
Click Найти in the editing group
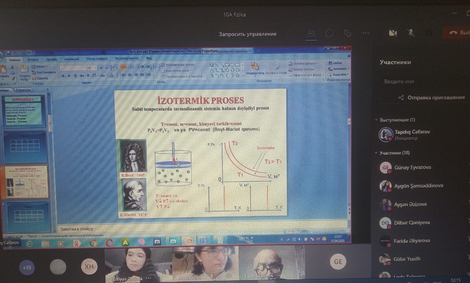point(335,63)
